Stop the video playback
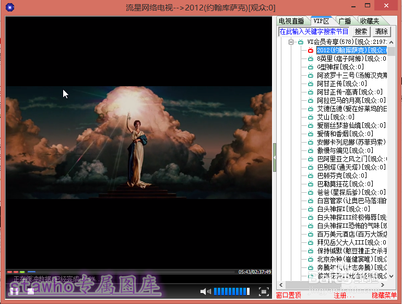402x304 pixels. tap(31, 291)
